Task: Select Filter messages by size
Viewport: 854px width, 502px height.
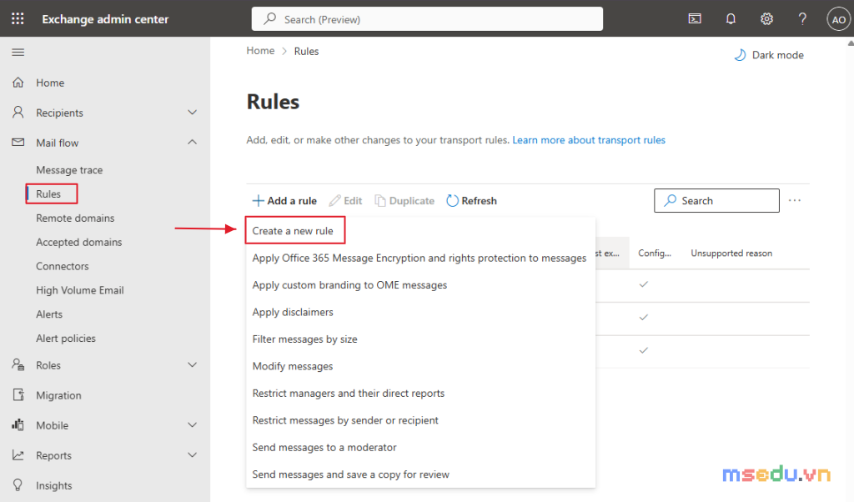Action: tap(420, 339)
